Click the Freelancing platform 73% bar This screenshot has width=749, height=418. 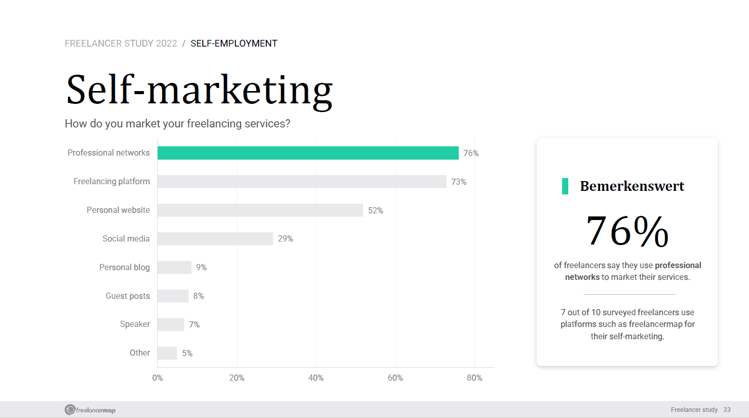(302, 182)
